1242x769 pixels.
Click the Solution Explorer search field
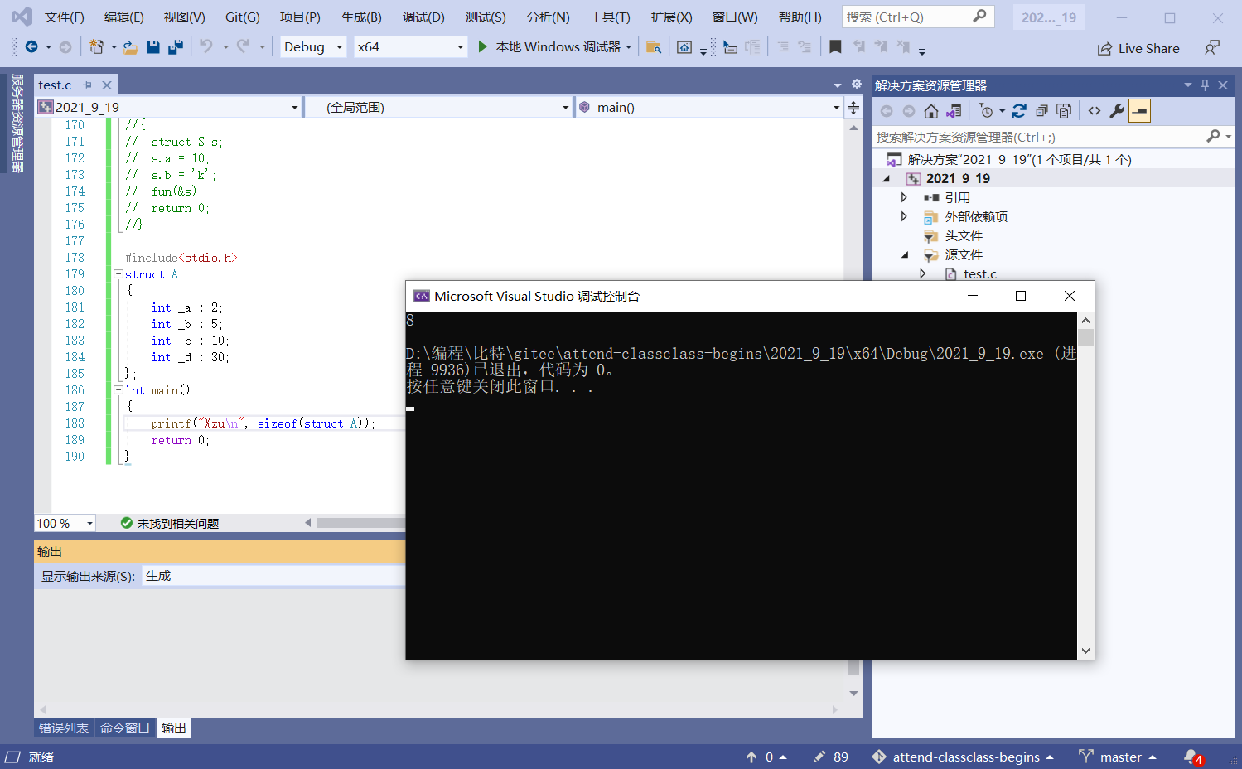[x=1052, y=137]
